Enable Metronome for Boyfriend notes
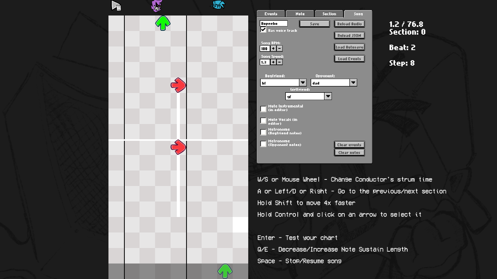The width and height of the screenshot is (497, 279). [x=263, y=132]
